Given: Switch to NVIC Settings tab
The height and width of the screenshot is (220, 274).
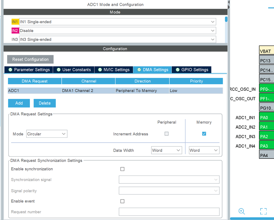Looking at the screenshot, I should (114, 70).
